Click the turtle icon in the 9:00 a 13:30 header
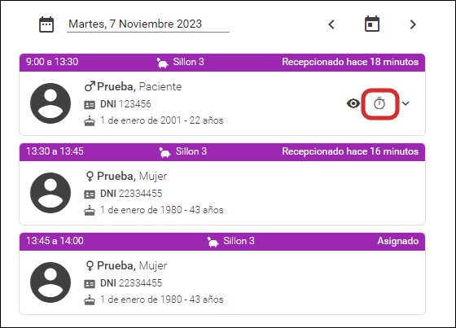456x328 pixels. coord(162,62)
